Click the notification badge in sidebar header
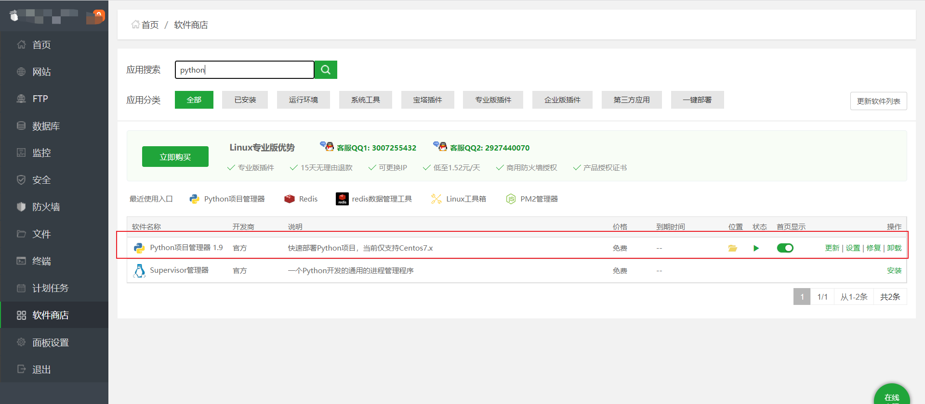925x404 pixels. coord(99,15)
